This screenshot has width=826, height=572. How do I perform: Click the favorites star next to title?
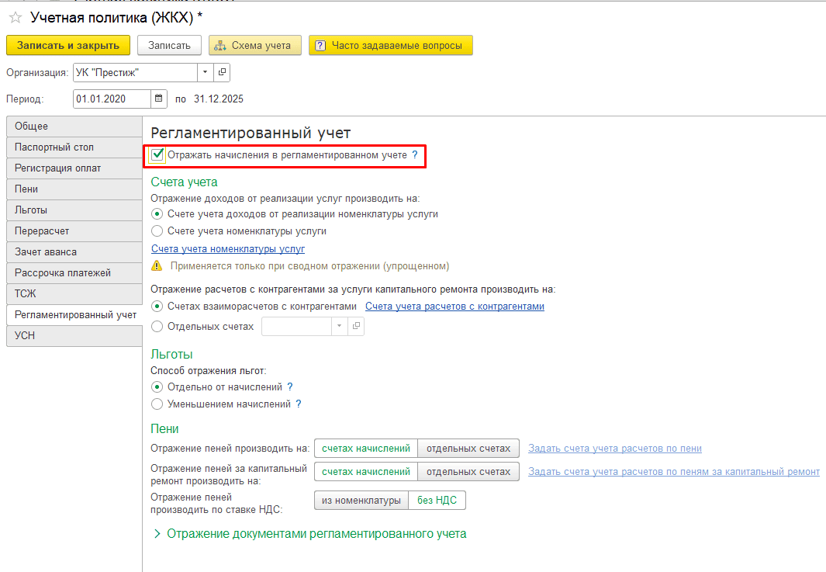point(15,17)
